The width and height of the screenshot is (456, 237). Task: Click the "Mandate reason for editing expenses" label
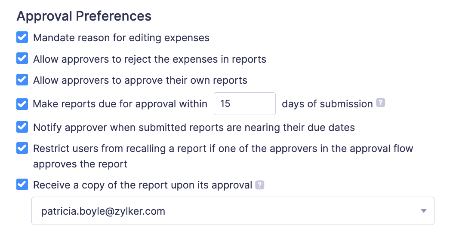coord(121,38)
